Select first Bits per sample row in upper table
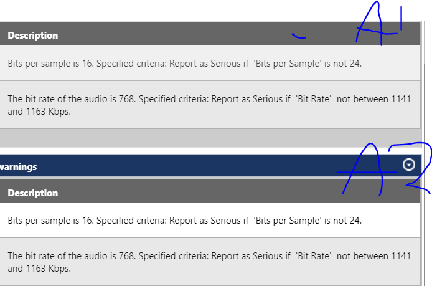Image resolution: width=432 pixels, height=286 pixels. (x=211, y=63)
